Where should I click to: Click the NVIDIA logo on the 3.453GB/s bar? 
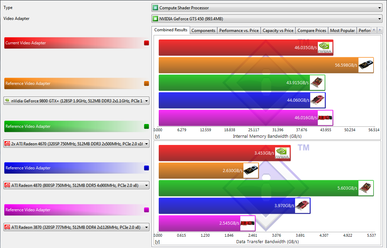pos(282,153)
